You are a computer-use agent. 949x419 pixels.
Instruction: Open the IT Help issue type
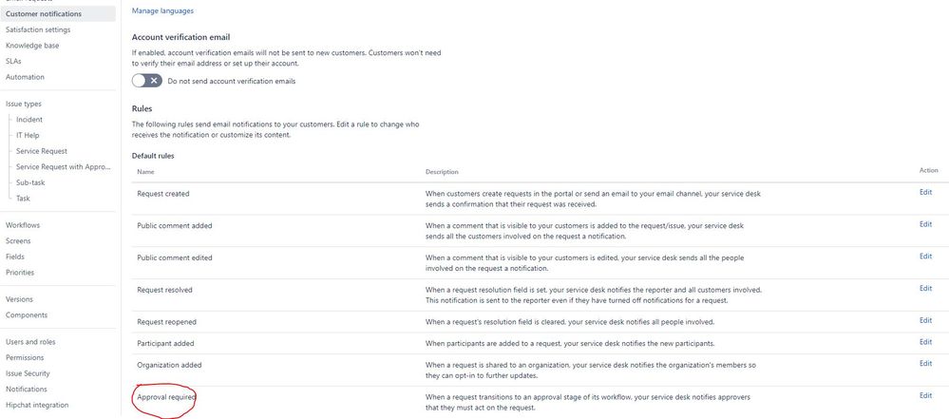pos(28,136)
